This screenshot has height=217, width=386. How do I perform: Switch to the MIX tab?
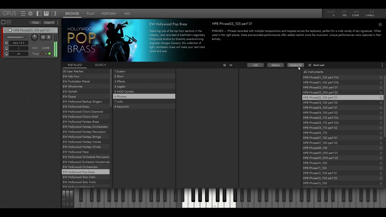point(127,14)
